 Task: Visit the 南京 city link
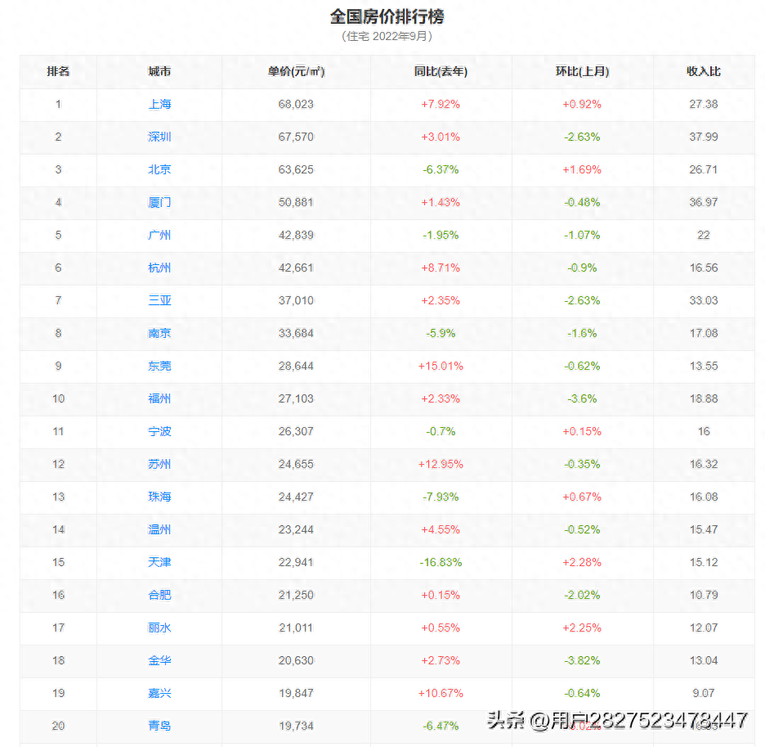point(159,333)
